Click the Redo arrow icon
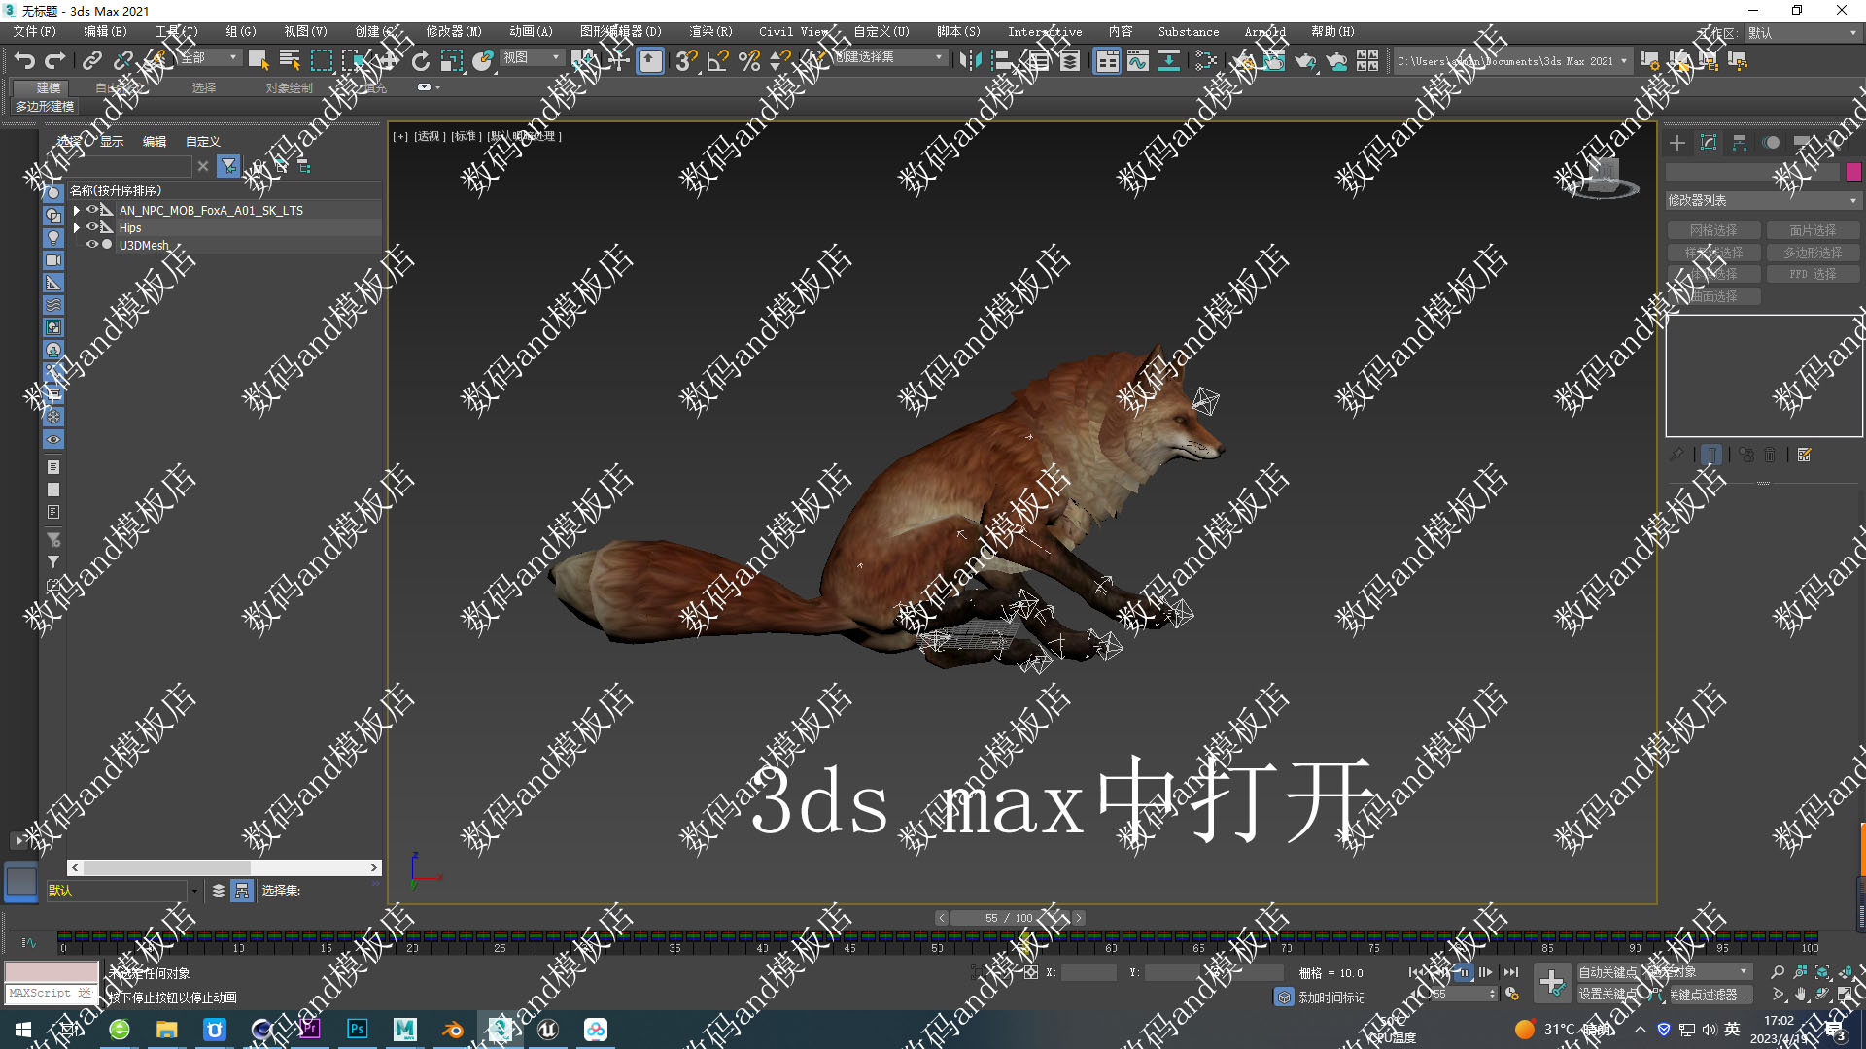Image resolution: width=1866 pixels, height=1049 pixels. point(55,61)
